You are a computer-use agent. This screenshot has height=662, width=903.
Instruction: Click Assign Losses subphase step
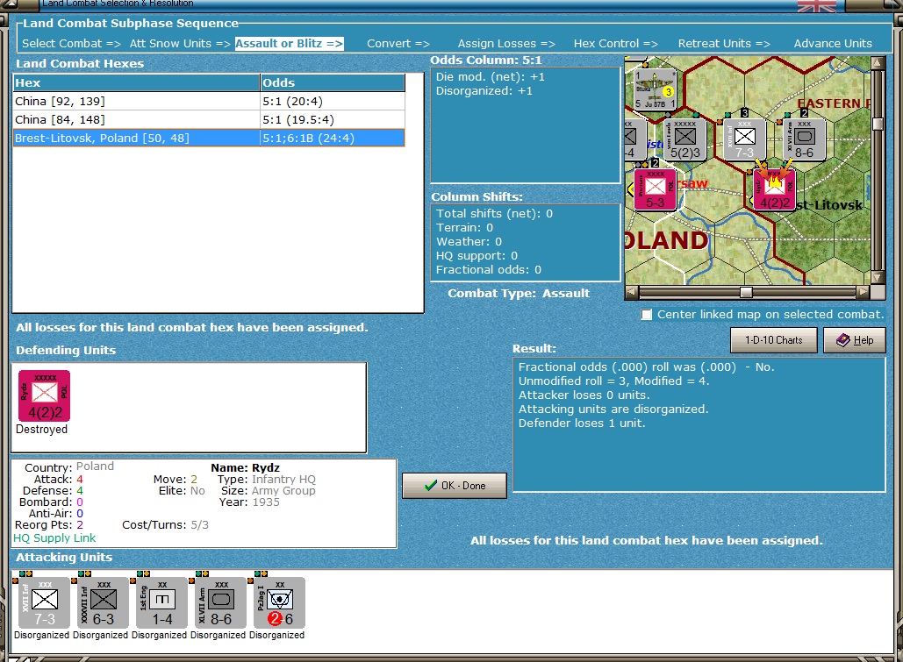point(506,44)
